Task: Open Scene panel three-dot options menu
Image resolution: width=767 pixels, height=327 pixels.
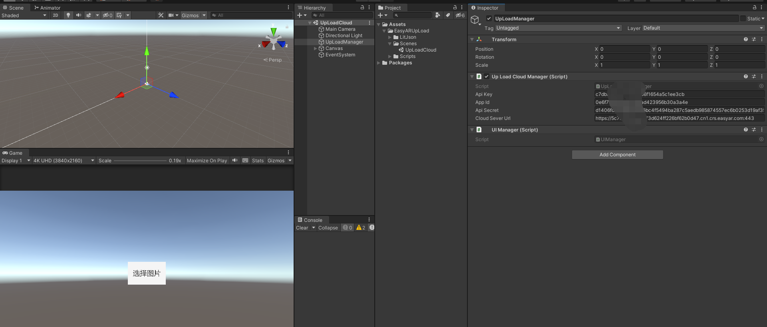Action: [288, 8]
